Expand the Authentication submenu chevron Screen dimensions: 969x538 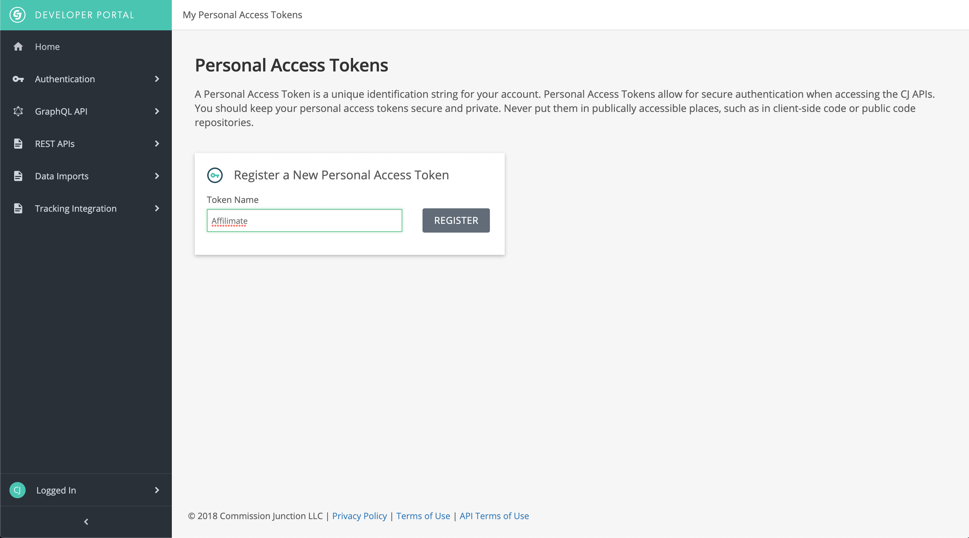[x=157, y=79]
